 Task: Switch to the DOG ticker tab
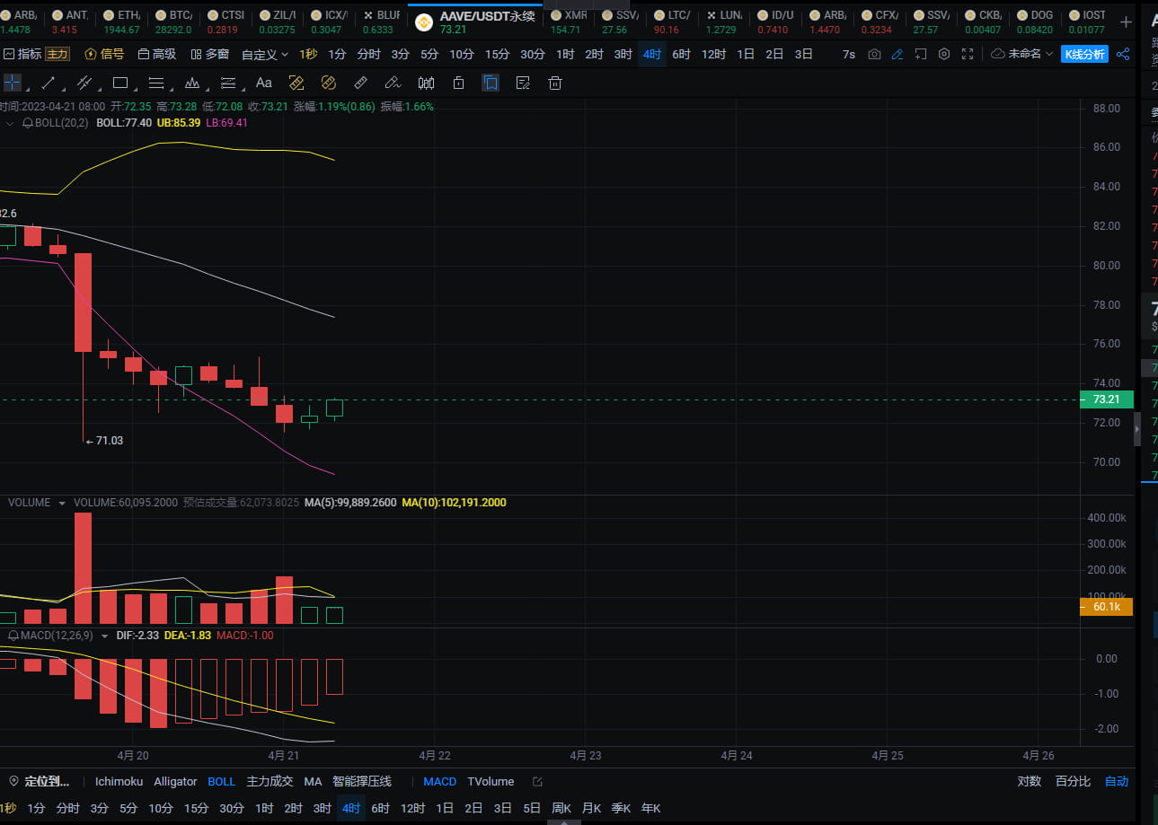(1035, 22)
